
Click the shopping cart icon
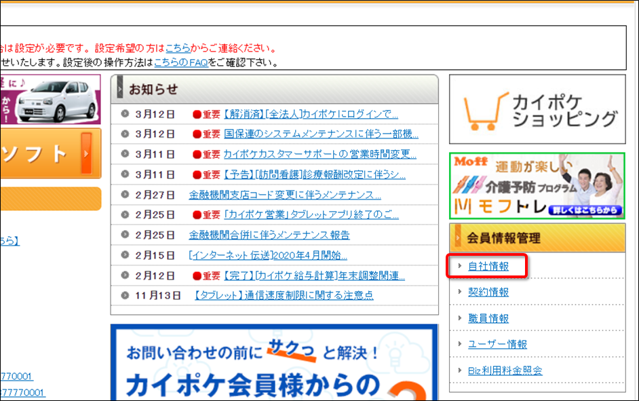485,111
